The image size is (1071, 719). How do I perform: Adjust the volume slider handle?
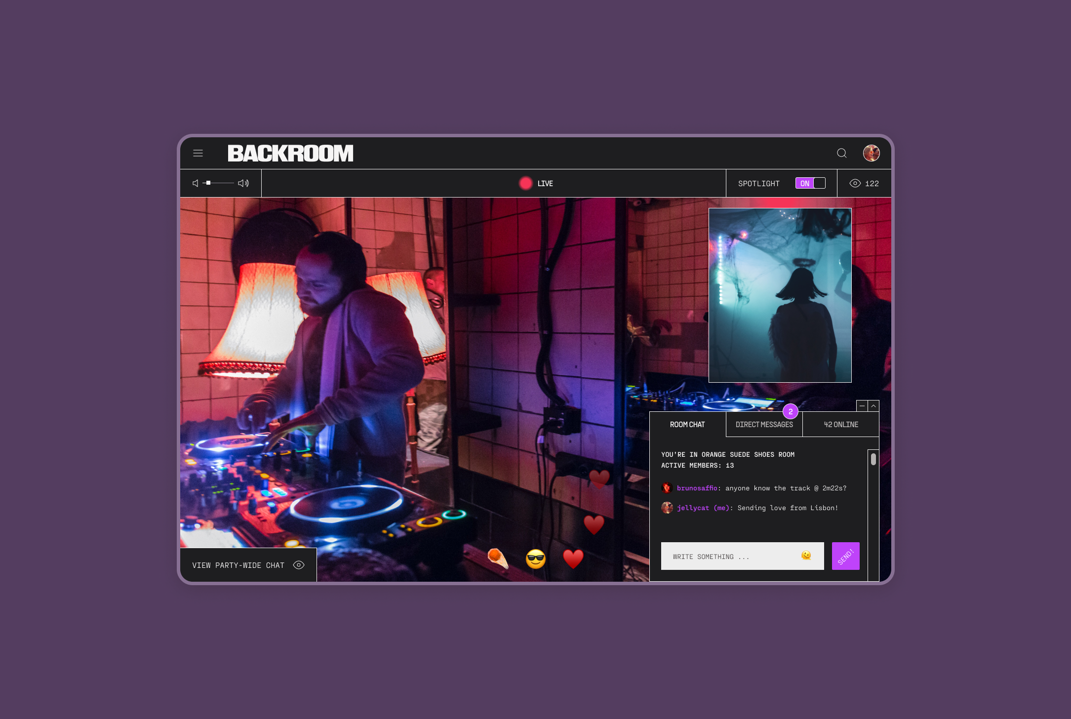pos(208,183)
